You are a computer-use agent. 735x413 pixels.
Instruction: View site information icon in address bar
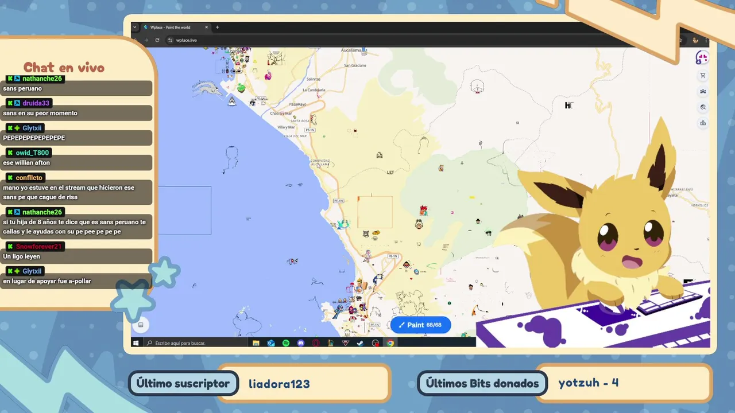point(170,40)
